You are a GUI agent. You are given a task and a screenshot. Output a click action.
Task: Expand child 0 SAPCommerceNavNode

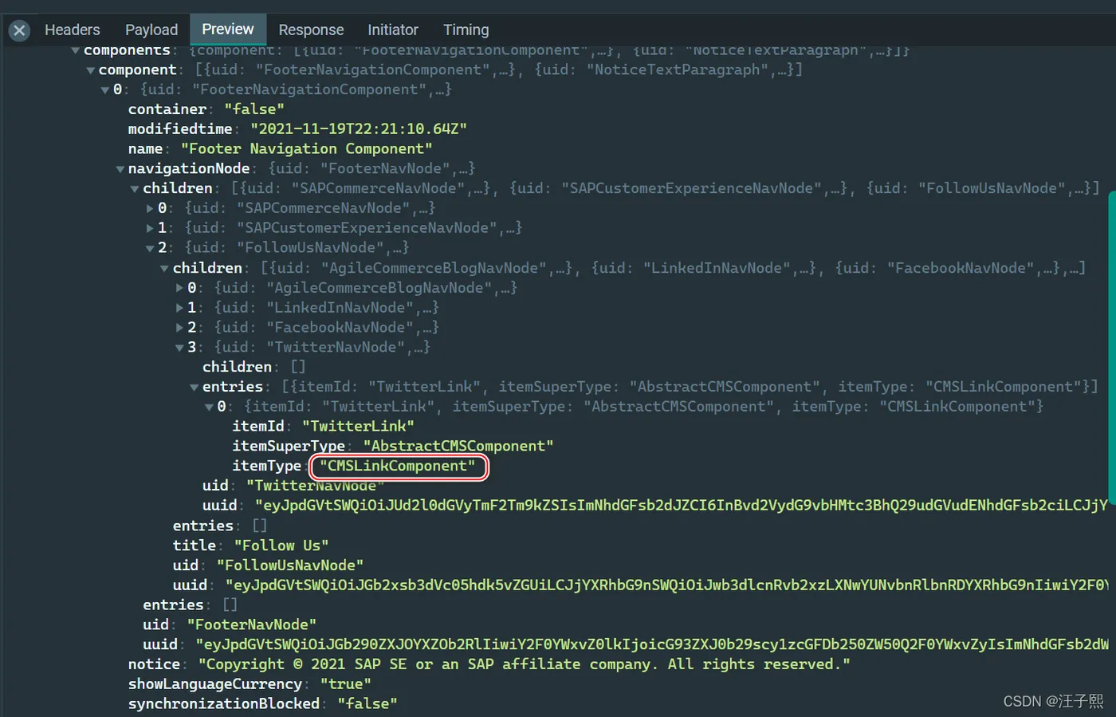click(x=150, y=208)
